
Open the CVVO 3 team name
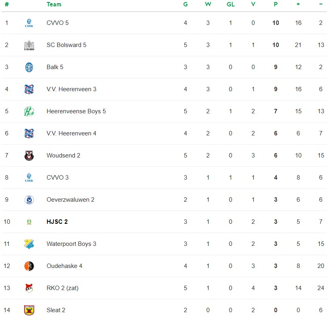click(x=58, y=178)
